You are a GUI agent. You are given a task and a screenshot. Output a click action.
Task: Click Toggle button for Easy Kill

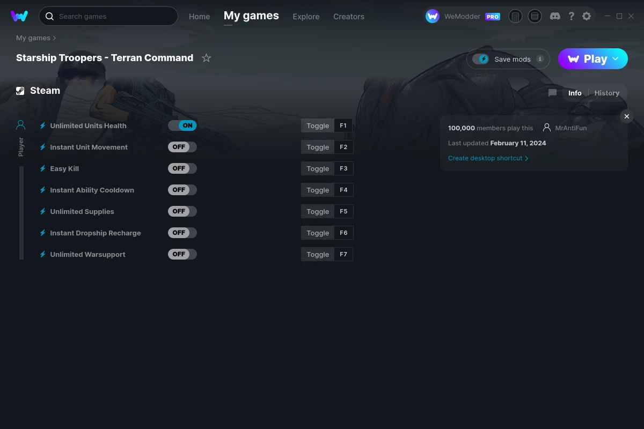[318, 168]
